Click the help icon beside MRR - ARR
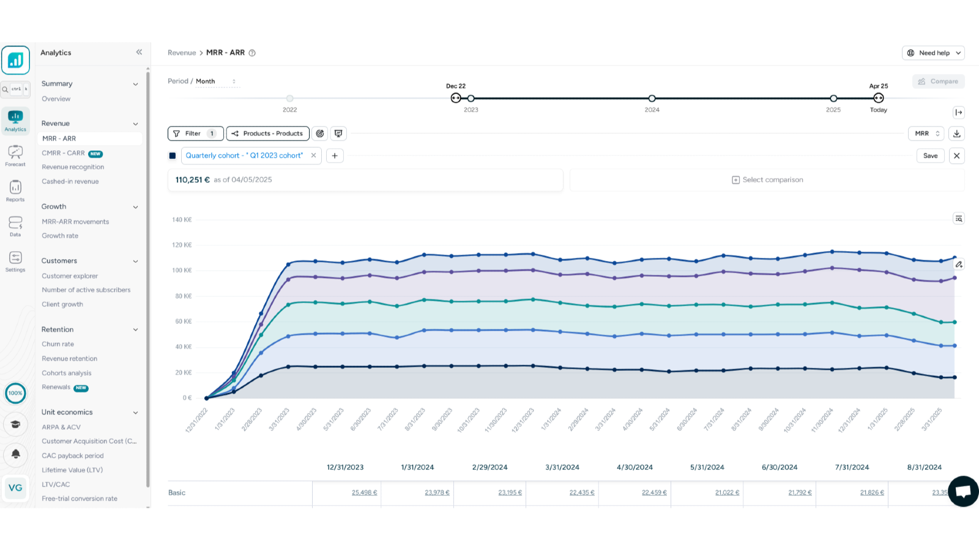 (x=252, y=53)
